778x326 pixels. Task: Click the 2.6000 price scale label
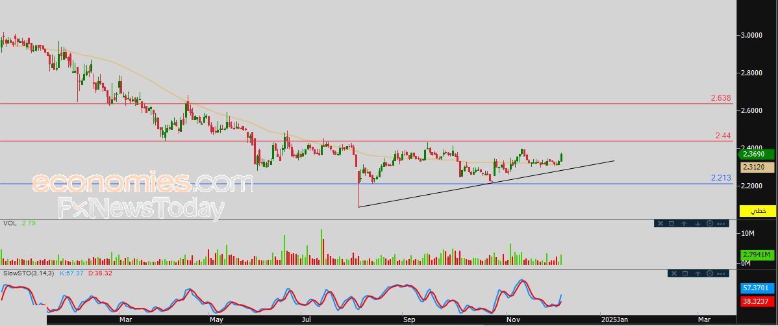751,110
